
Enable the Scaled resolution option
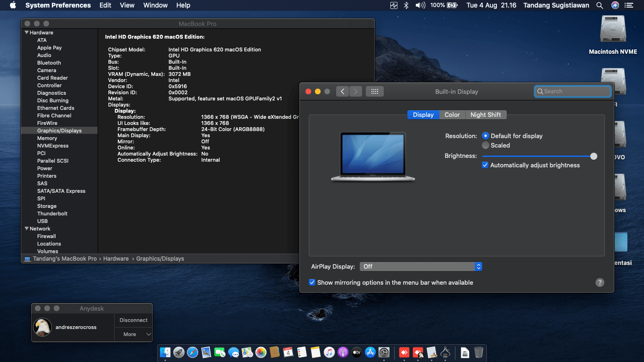(x=485, y=145)
